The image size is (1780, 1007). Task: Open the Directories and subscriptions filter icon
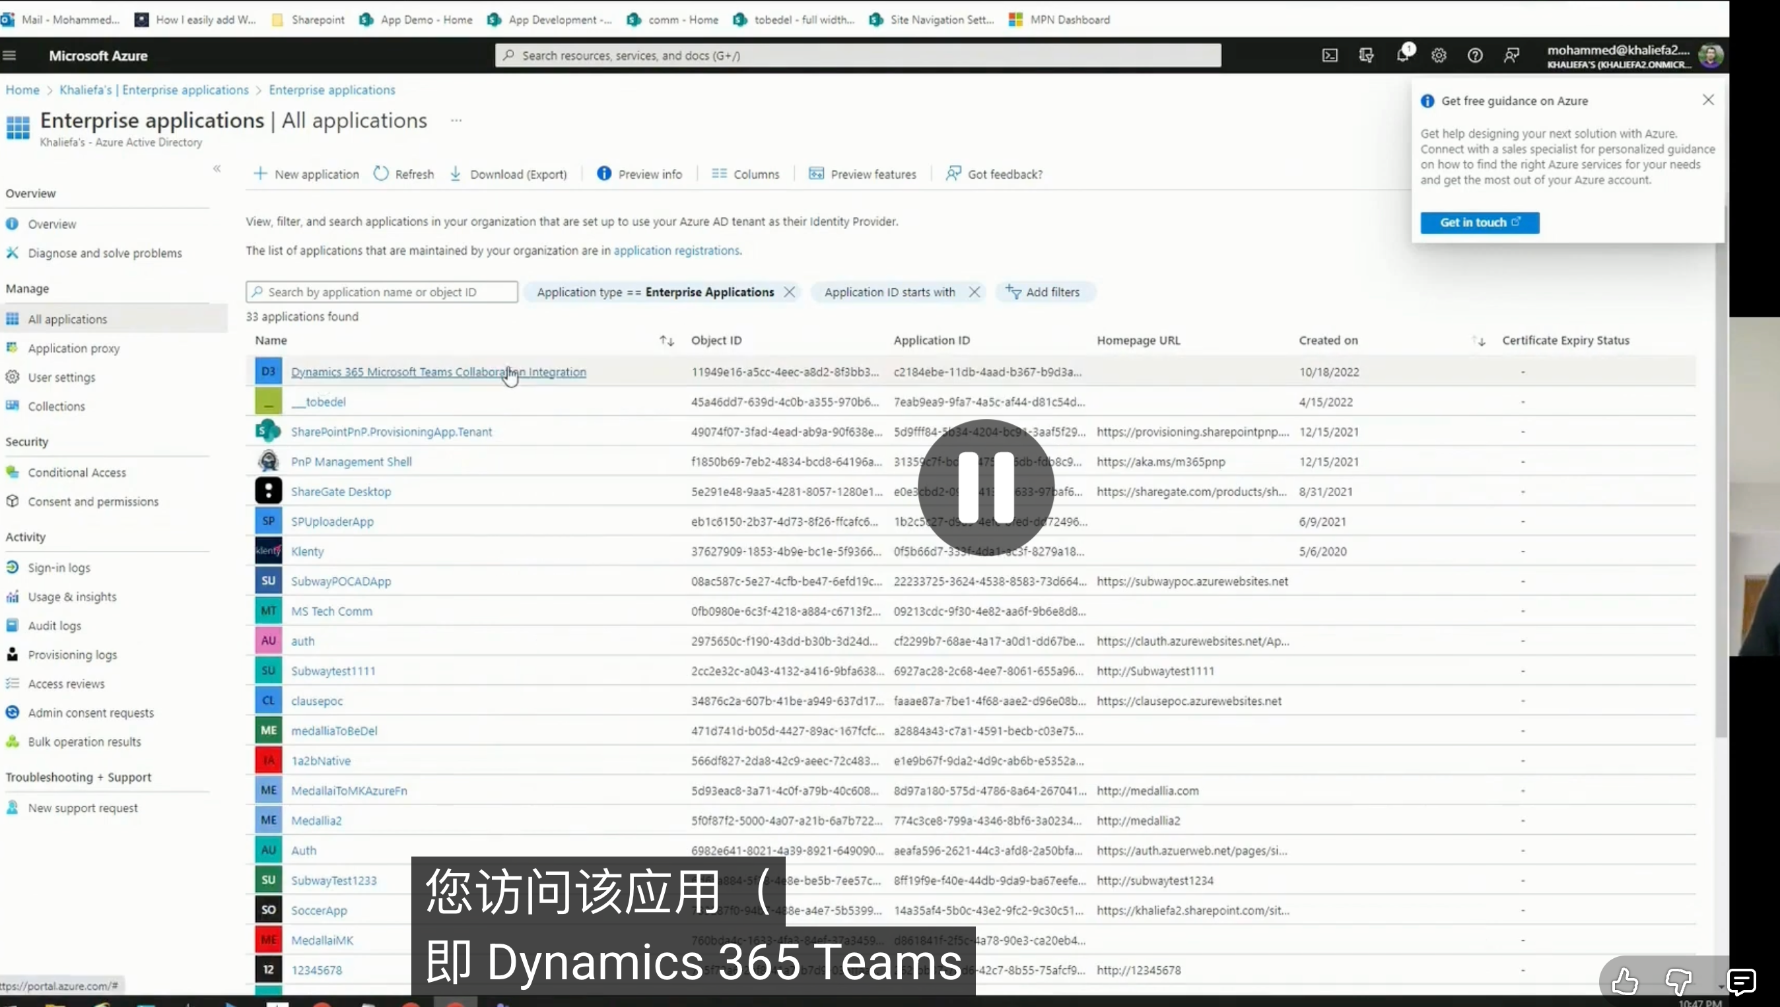coord(1366,55)
